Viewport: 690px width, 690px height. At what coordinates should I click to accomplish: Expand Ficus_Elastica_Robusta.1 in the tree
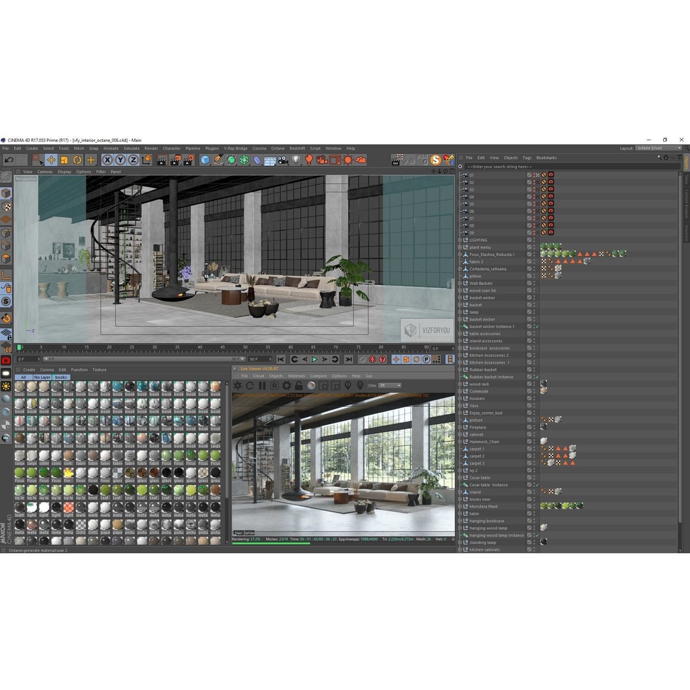460,254
